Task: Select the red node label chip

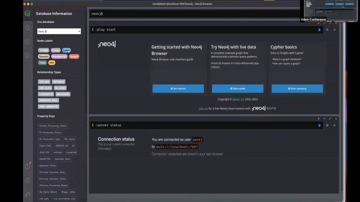Action: click(x=74, y=57)
